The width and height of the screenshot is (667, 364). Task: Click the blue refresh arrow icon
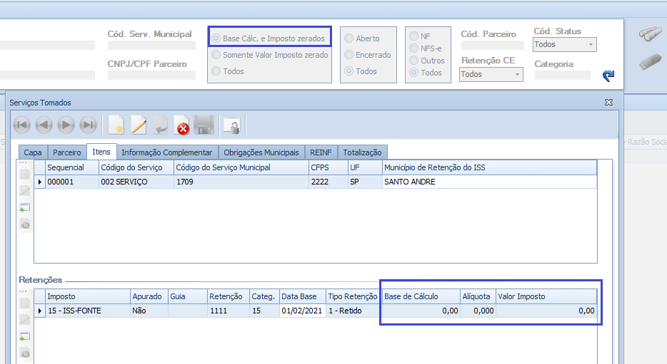(608, 75)
